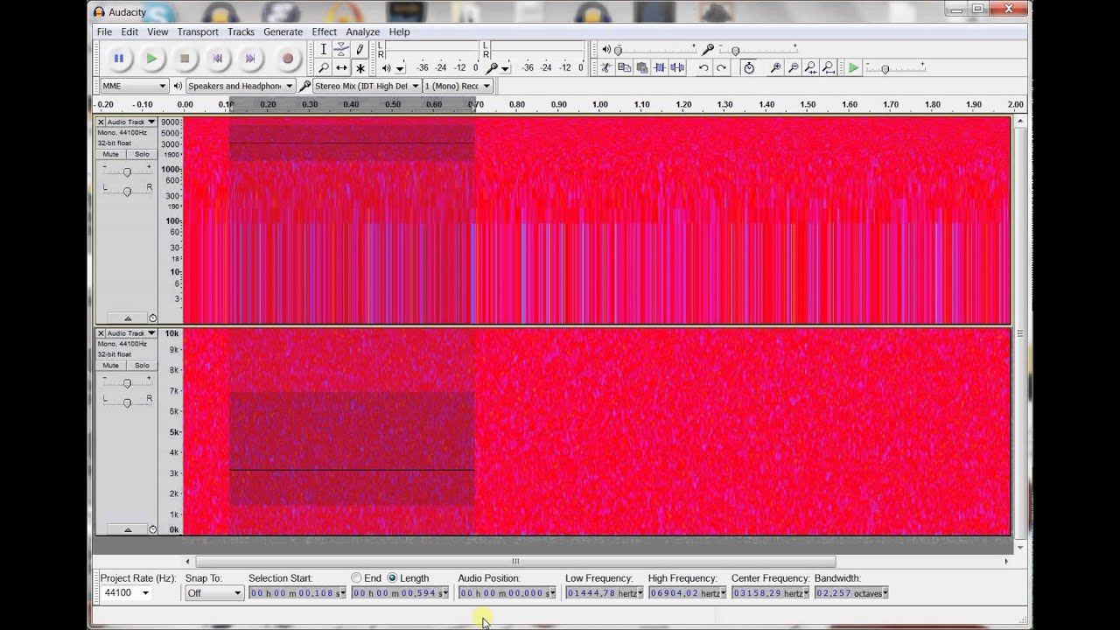1120x630 pixels.
Task: Click the Cut scissors icon
Action: (605, 67)
